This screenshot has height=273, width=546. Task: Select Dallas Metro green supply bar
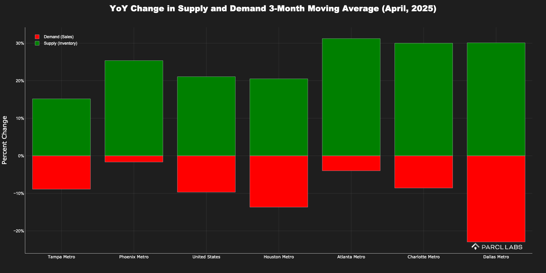pos(496,99)
